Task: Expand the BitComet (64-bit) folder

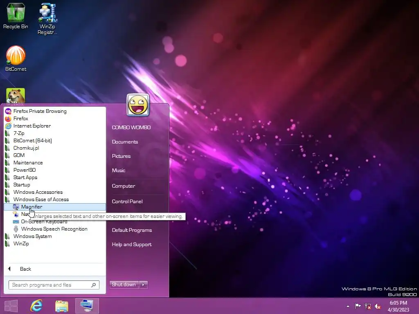Action: pos(55,141)
